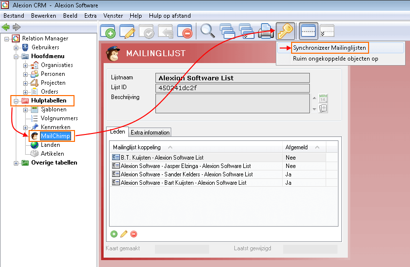Click the Beschrijving scroll up arrow
The image size is (410, 267).
(x=314, y=99)
